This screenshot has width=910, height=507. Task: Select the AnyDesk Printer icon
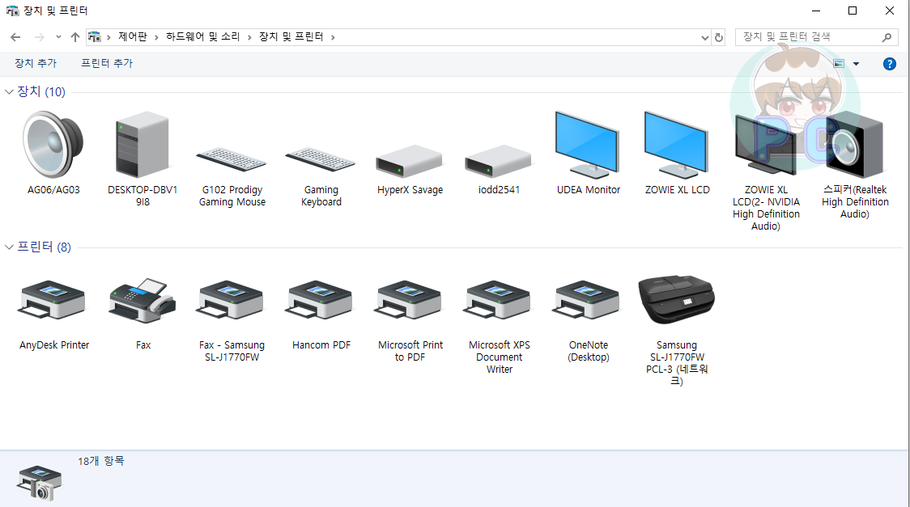tap(53, 299)
